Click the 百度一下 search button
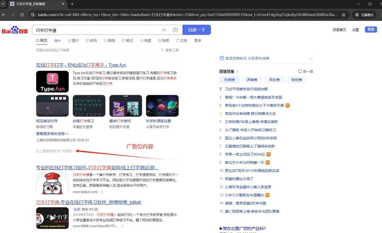Viewport: 382px width, 233px height. pos(197,30)
